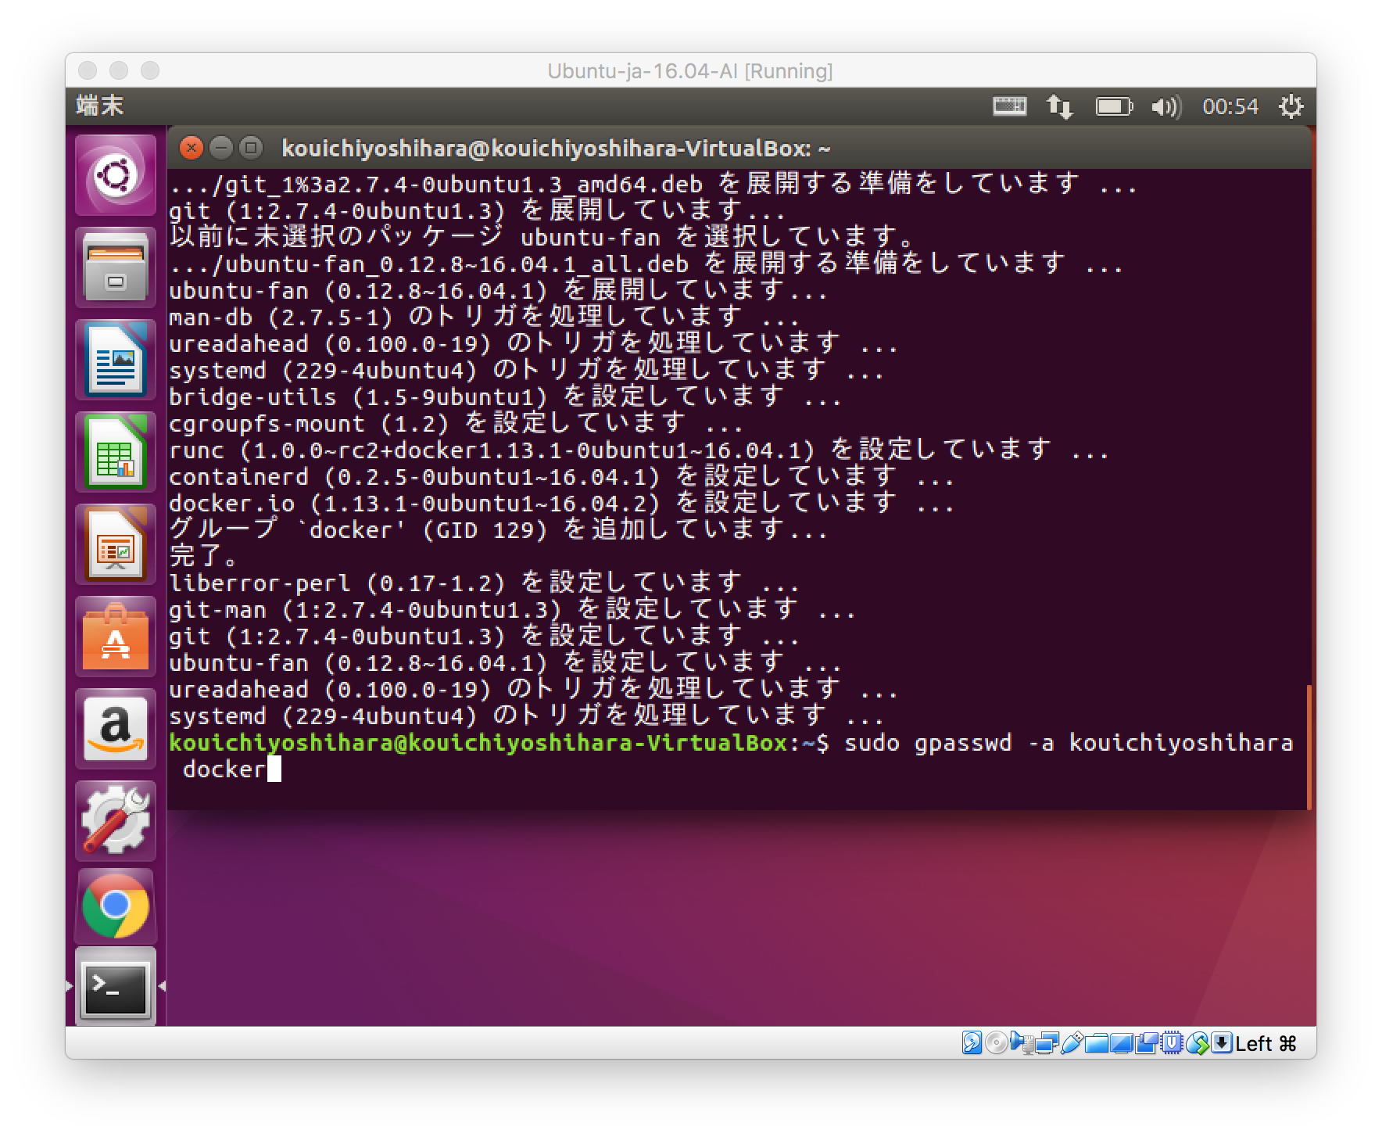
Task: Click the 'docker' text beside the cursor
Action: 224,769
